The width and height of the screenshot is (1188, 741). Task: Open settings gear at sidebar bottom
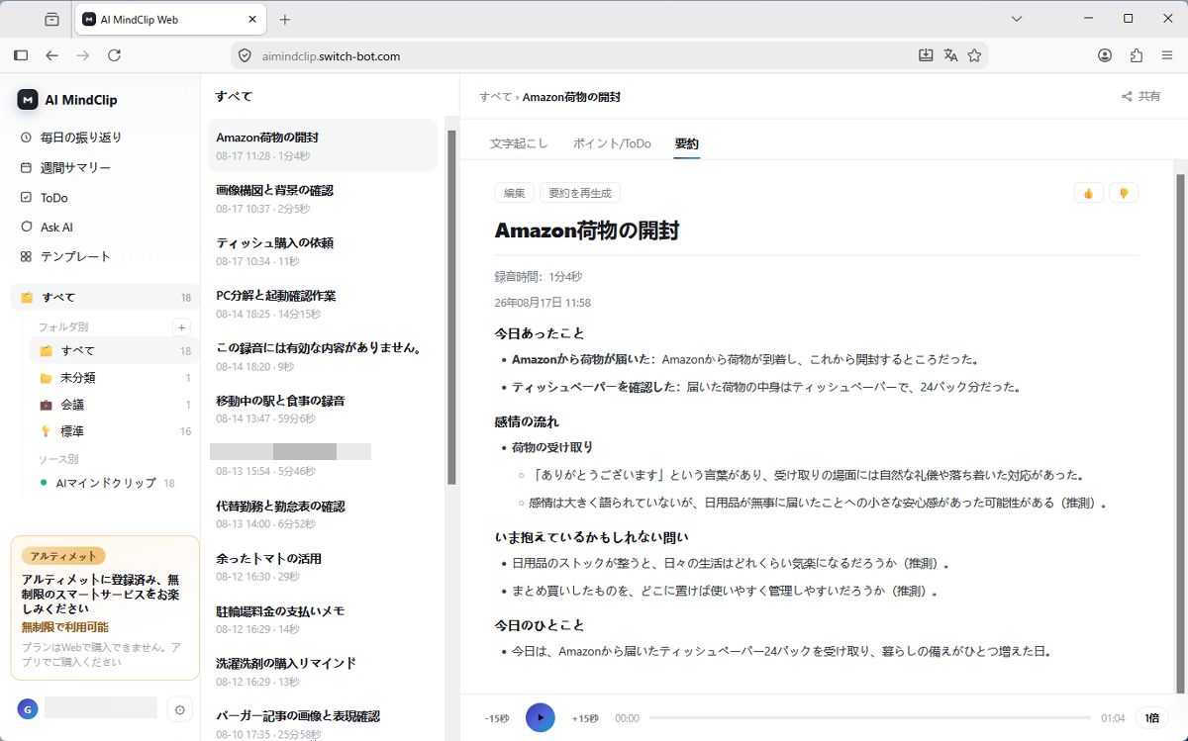coord(179,708)
